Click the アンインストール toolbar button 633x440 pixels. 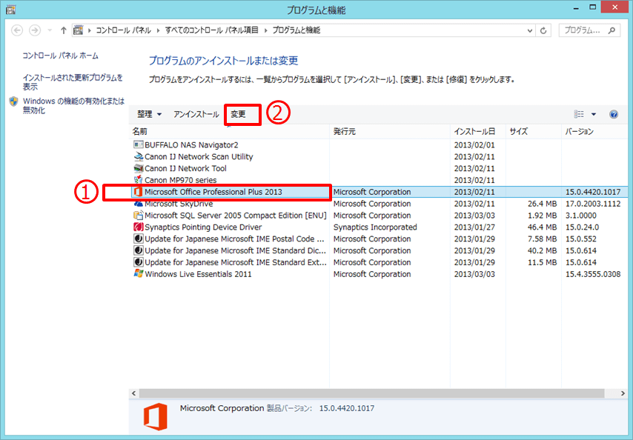coord(196,115)
